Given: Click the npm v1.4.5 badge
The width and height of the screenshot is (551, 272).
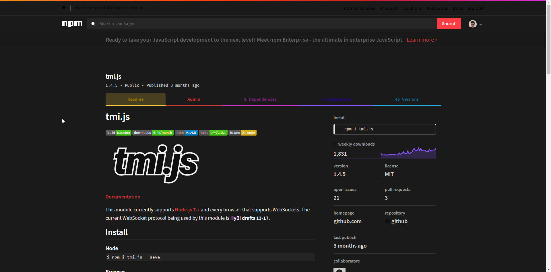Looking at the screenshot, I should 186,133.
